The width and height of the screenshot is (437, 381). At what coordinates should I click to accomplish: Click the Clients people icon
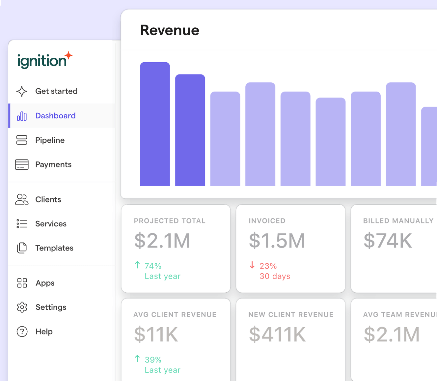[x=22, y=199]
